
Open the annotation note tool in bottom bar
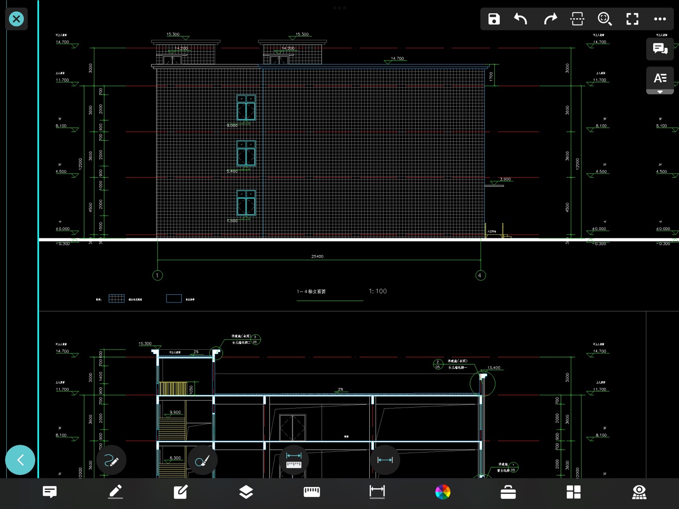pos(50,492)
